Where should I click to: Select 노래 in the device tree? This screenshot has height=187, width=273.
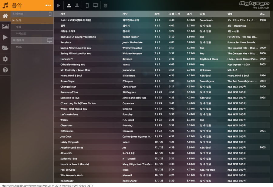(x=32, y=20)
